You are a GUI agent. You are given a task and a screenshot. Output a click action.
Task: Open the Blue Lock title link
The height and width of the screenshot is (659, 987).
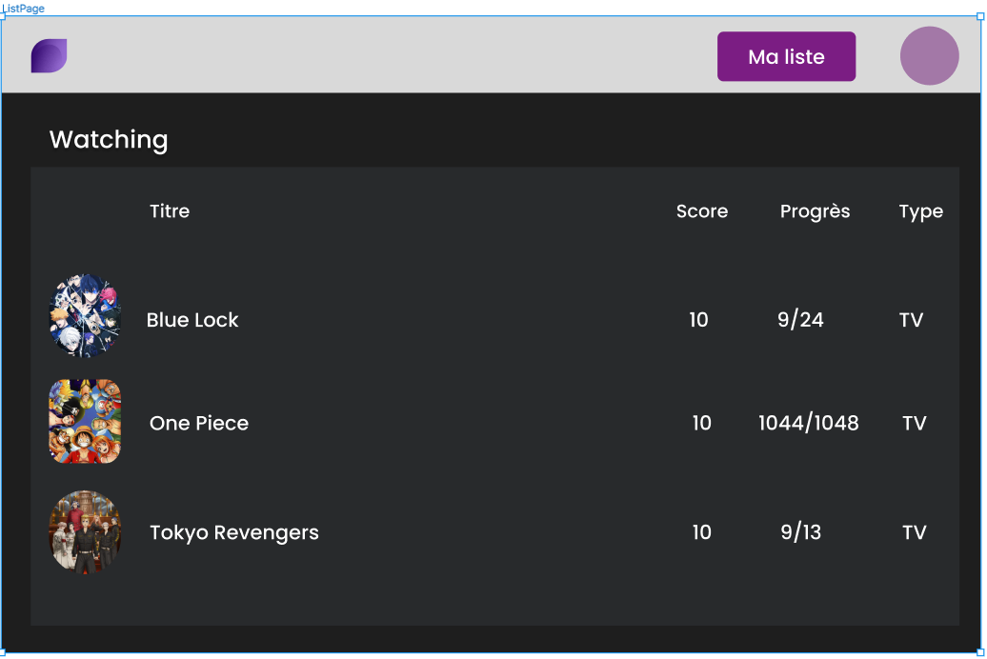pyautogui.click(x=192, y=320)
